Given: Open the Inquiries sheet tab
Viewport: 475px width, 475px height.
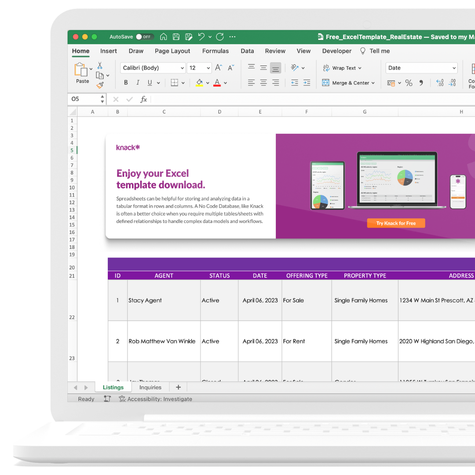Looking at the screenshot, I should (x=150, y=387).
